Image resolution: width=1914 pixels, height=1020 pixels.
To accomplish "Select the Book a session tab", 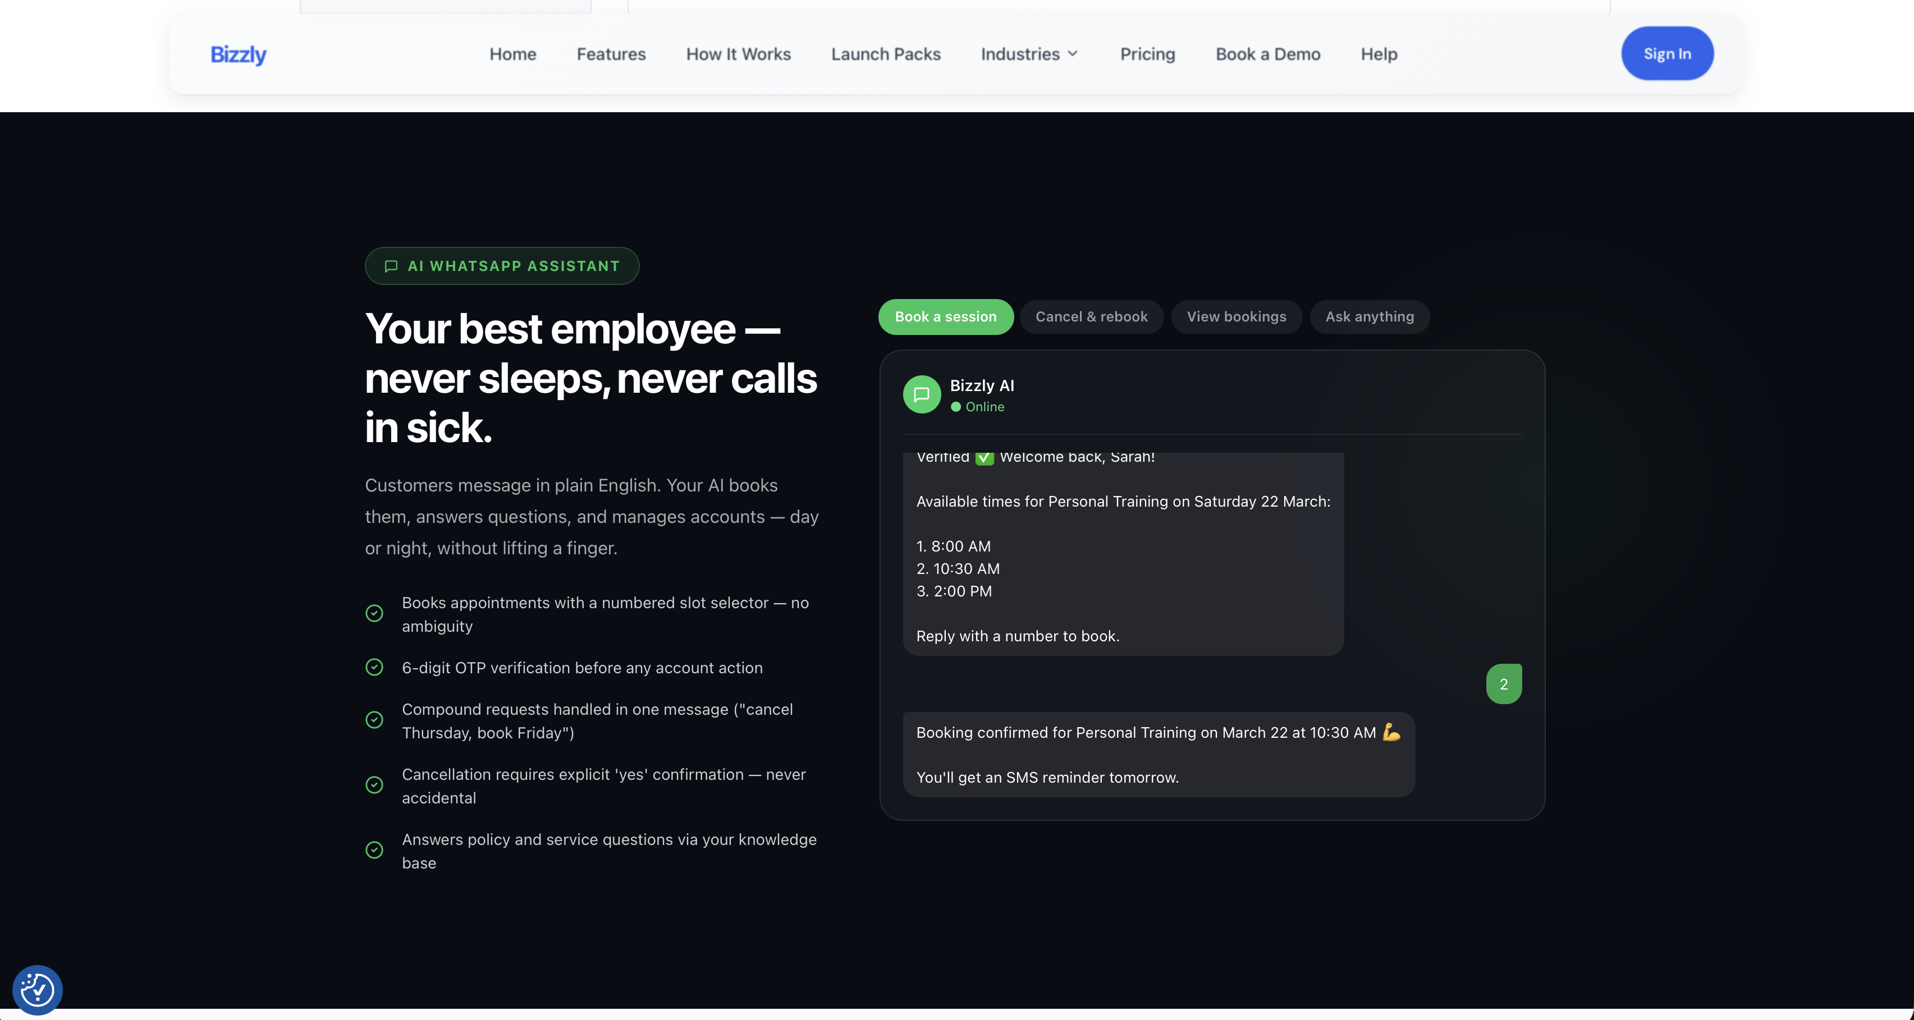I will [945, 316].
